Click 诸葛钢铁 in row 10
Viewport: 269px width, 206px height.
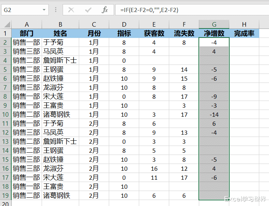tap(57, 114)
